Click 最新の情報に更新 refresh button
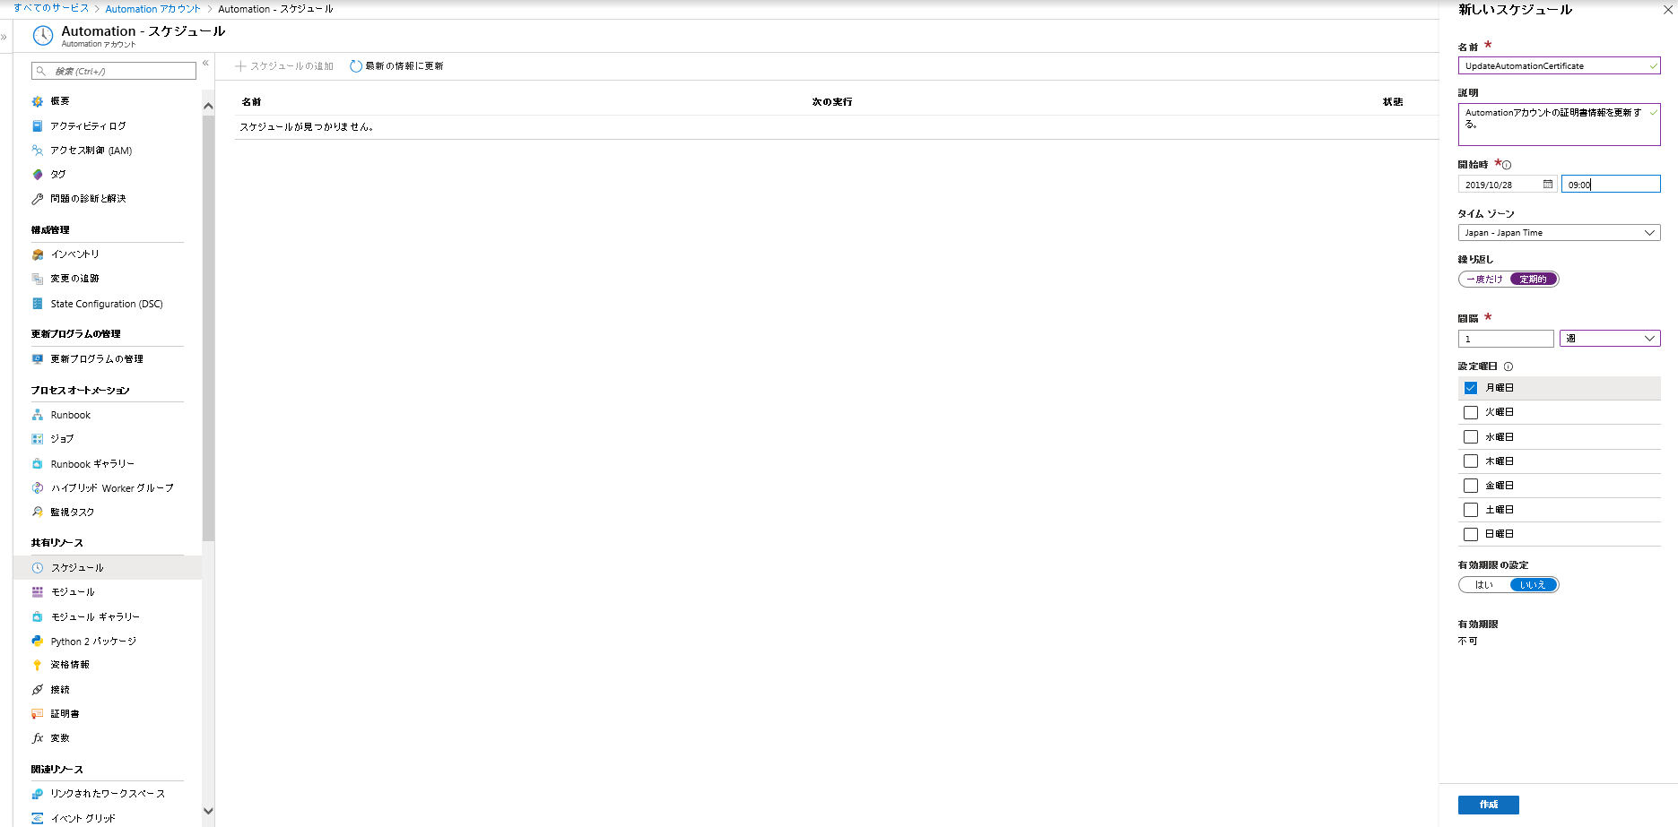The width and height of the screenshot is (1678, 827). pos(396,66)
